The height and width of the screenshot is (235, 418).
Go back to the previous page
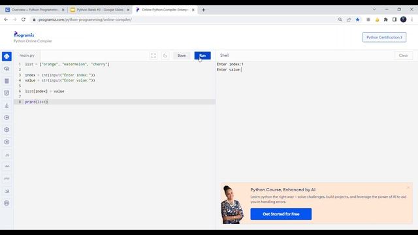pyautogui.click(x=6, y=20)
